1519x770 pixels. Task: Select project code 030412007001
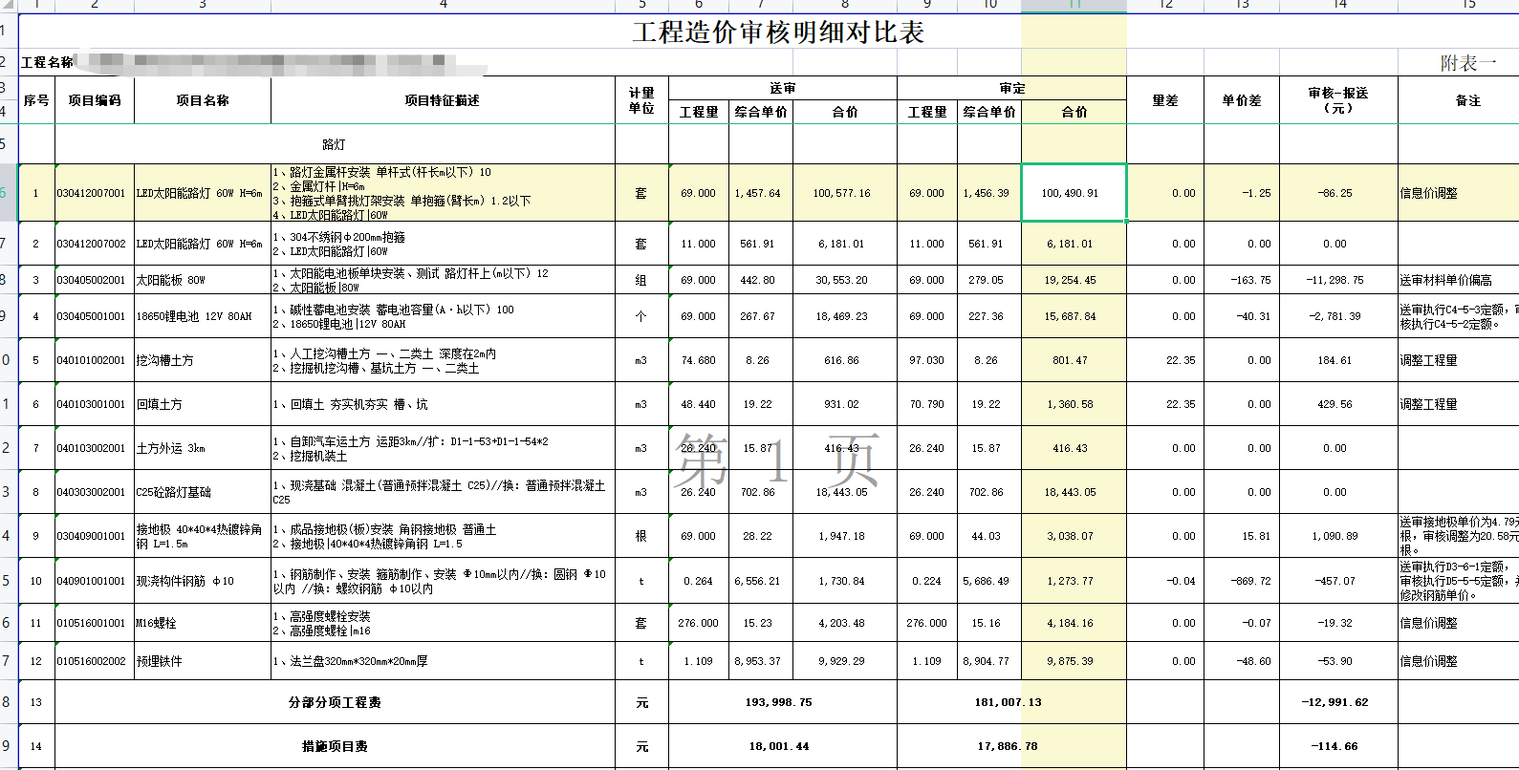(95, 193)
